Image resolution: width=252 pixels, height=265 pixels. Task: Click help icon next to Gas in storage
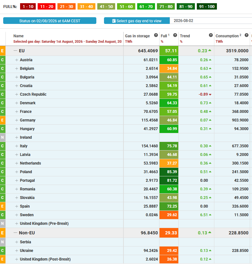coord(156,35)
